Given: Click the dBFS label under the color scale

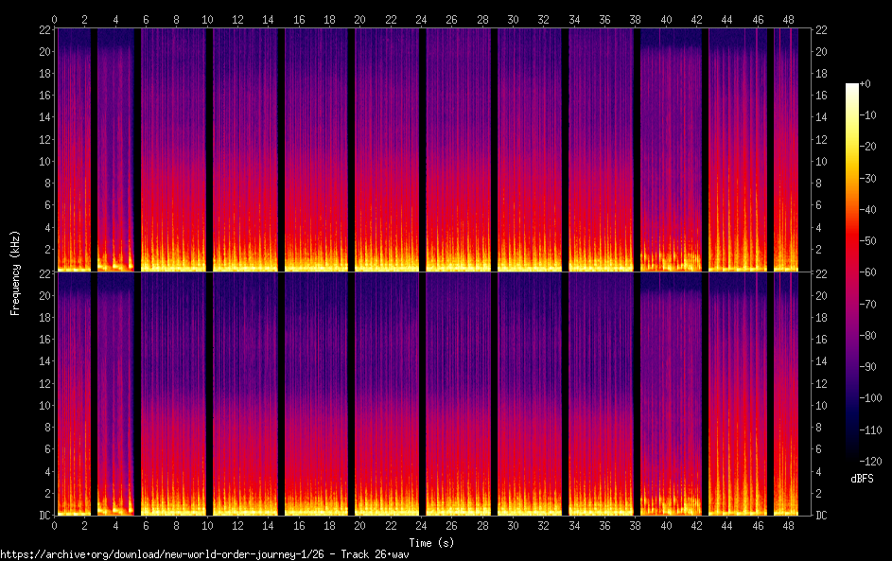Looking at the screenshot, I should [862, 479].
